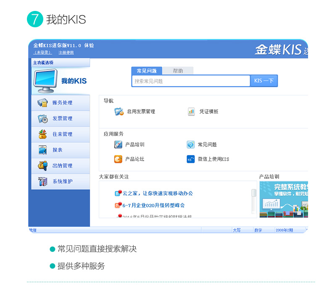Select the 往来管理 sidebar icon
Image resolution: width=332 pixels, height=285 pixels.
[42, 134]
